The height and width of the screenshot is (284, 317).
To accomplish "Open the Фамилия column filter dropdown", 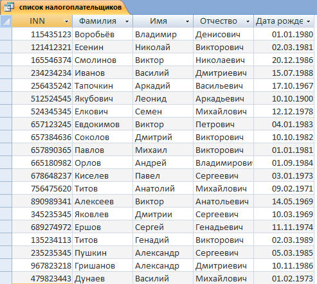I will [127, 21].
